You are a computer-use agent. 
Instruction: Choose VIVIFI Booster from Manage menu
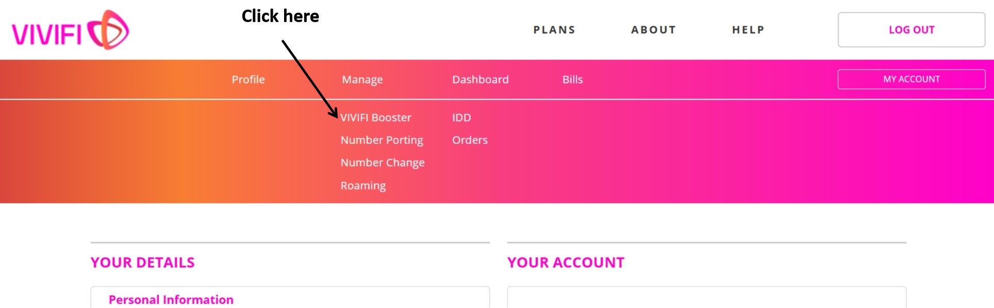tap(376, 118)
